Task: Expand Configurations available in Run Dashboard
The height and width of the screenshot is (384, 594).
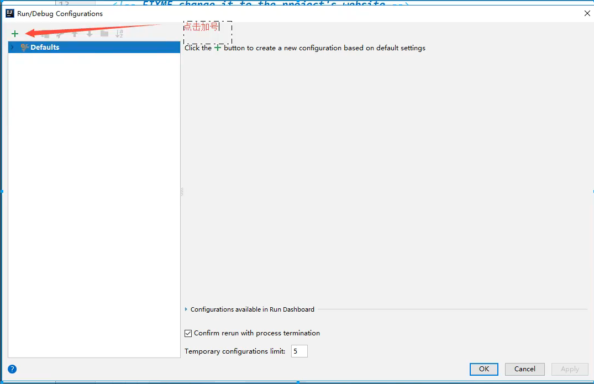Action: (186, 309)
